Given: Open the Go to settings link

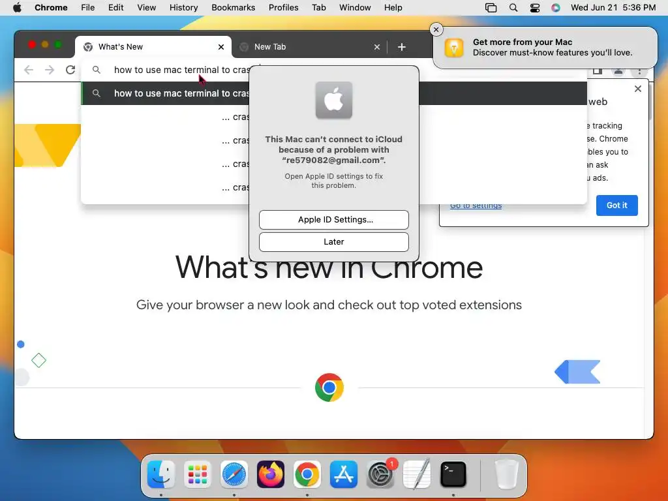Looking at the screenshot, I should tap(476, 205).
